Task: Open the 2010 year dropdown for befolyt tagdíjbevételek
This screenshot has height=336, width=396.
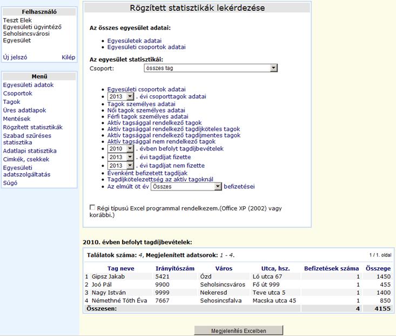Action: pyautogui.click(x=120, y=148)
